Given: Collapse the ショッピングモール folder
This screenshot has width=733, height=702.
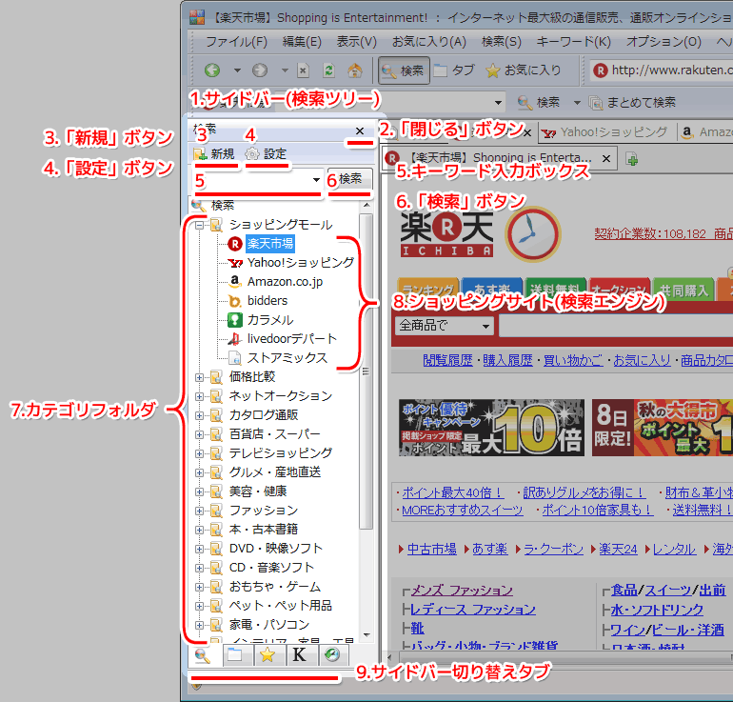Looking at the screenshot, I should click(x=199, y=225).
